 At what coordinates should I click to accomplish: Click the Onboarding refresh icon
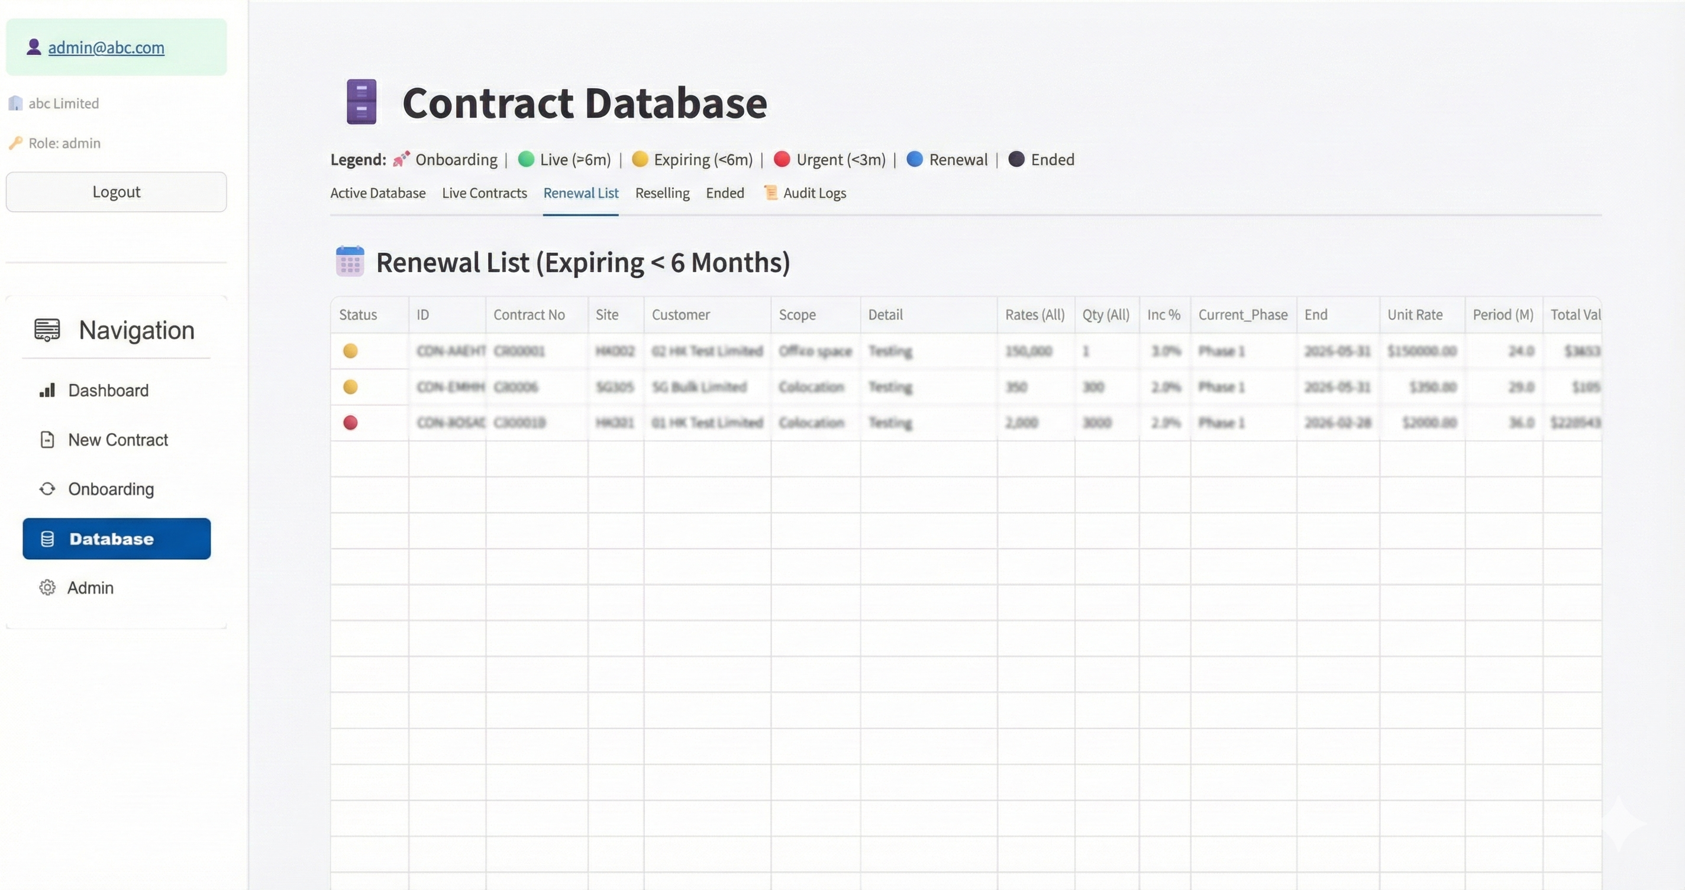46,489
